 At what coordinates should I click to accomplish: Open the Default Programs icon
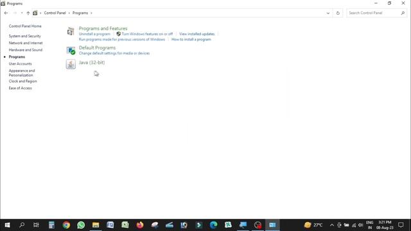[71, 50]
